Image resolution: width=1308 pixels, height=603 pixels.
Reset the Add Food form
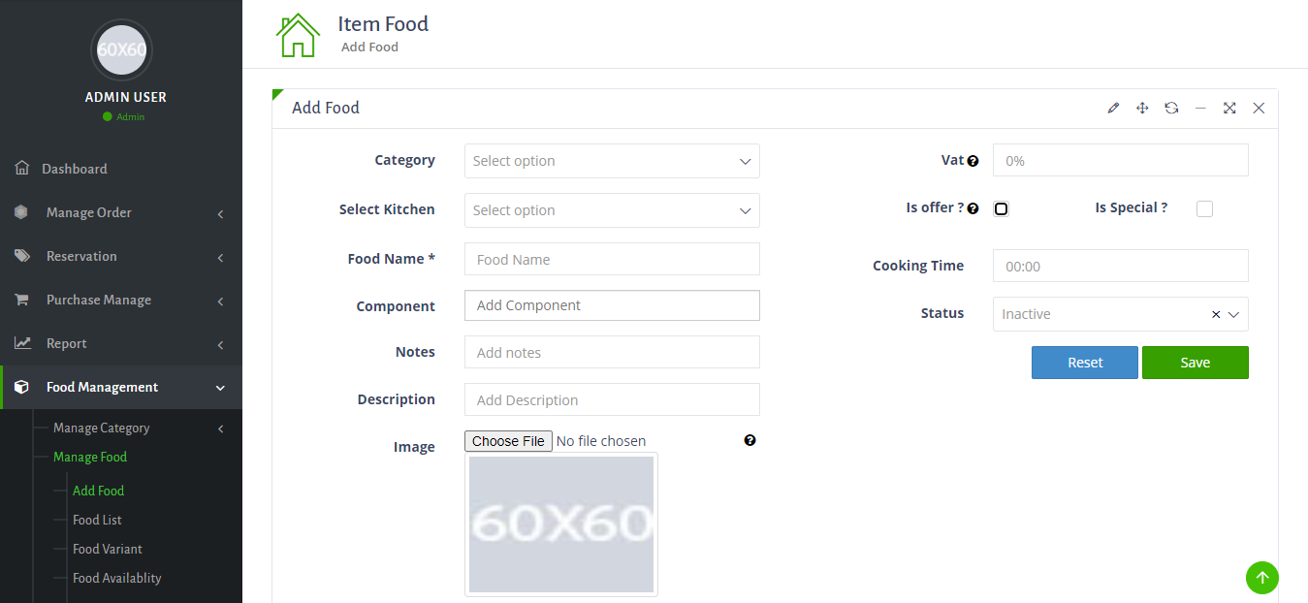pyautogui.click(x=1084, y=362)
